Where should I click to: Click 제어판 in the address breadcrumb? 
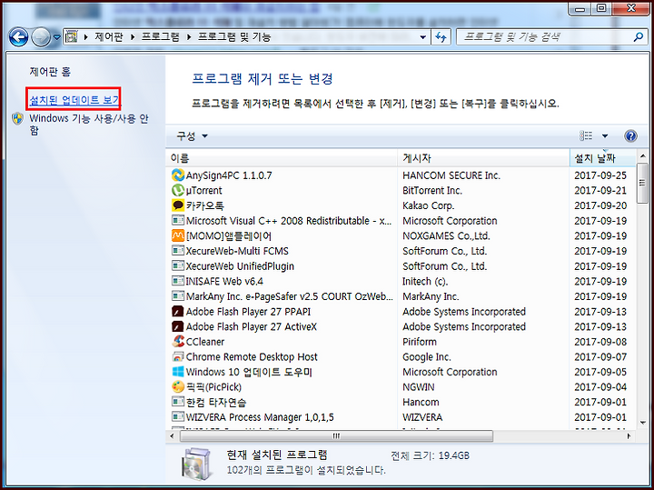(109, 36)
